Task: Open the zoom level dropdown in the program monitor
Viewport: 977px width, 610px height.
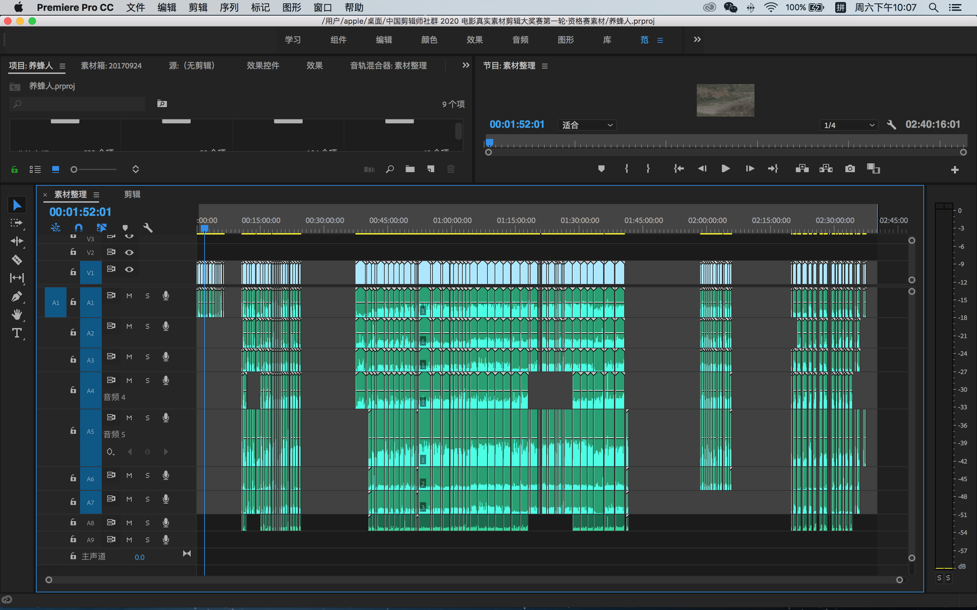Action: (x=587, y=125)
